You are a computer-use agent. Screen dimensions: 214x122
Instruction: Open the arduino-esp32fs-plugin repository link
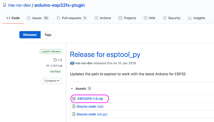pyautogui.click(x=59, y=5)
